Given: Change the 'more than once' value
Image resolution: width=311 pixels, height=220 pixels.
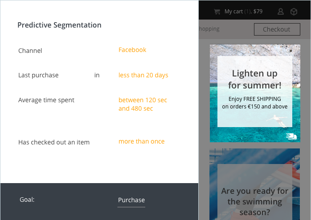Looking at the screenshot, I should [141, 141].
